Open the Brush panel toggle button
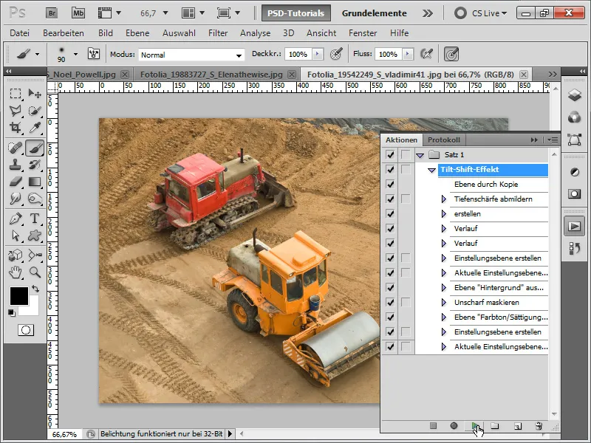591x443 pixels. (94, 53)
